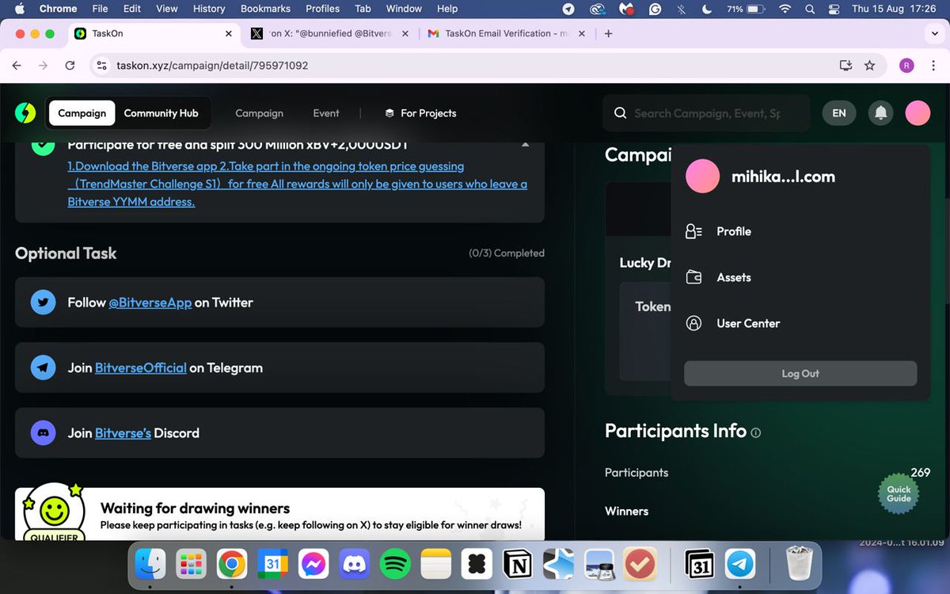The height and width of the screenshot is (594, 950).
Task: Click the Discord icon on the Join task
Action: [44, 433]
